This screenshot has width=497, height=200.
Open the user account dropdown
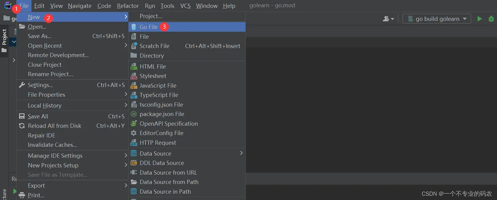coord(388,19)
